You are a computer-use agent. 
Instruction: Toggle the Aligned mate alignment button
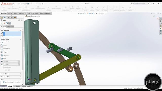pyautogui.click(x=6, y=70)
